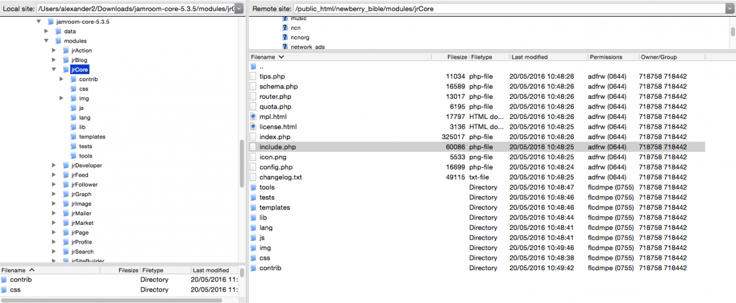736x303 pixels.
Task: Click the parent directory '..' folder icon
Action: (x=254, y=67)
